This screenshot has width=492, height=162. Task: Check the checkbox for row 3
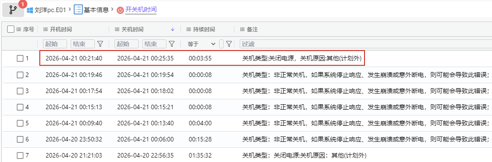20,91
